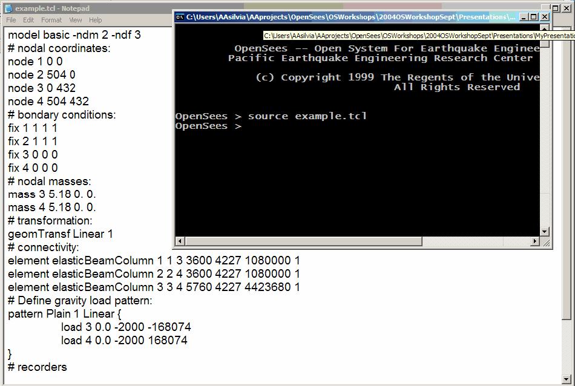Viewport: 575px width, 386px height.
Task: Open the Edit menu in Notepad
Action: pos(28,20)
